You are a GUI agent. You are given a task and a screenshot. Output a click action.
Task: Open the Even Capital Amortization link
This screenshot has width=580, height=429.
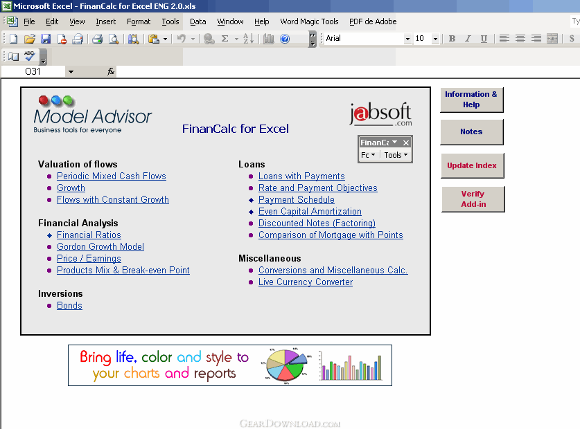click(310, 211)
